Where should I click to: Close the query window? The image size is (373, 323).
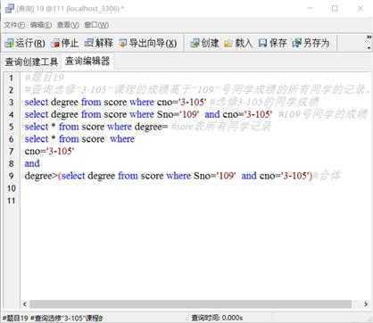361,8
